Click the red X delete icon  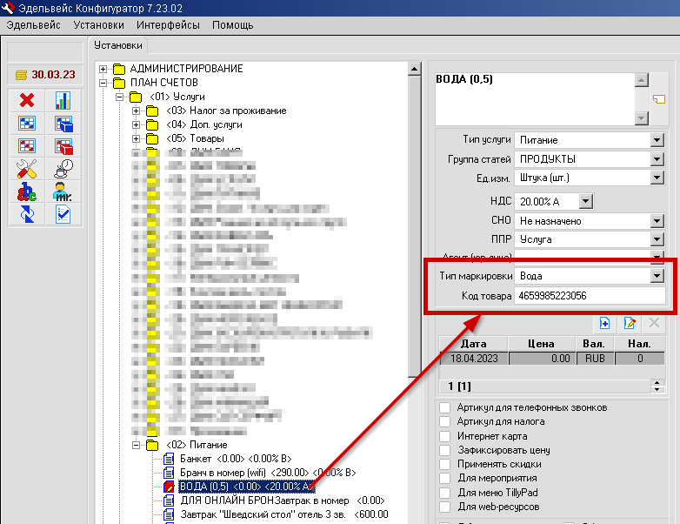26,101
